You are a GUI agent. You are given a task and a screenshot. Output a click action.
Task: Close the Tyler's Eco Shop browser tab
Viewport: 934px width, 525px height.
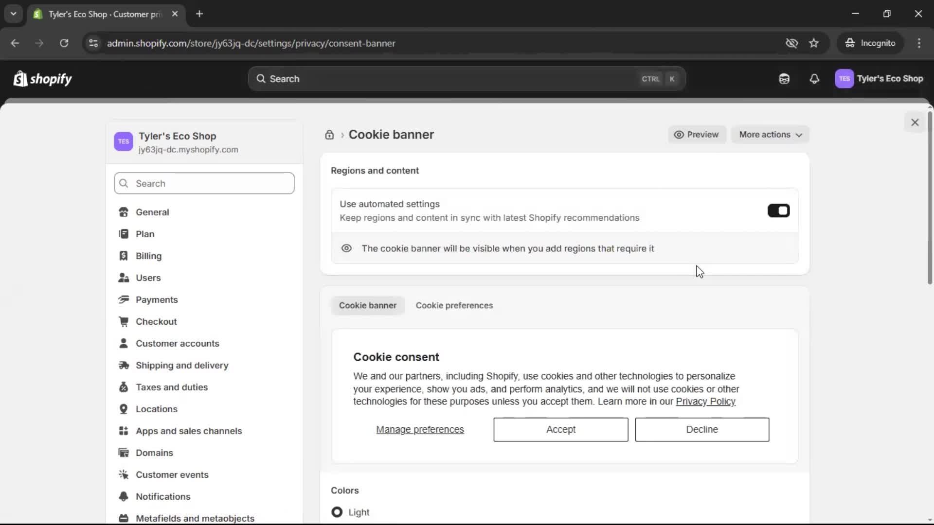coord(175,14)
